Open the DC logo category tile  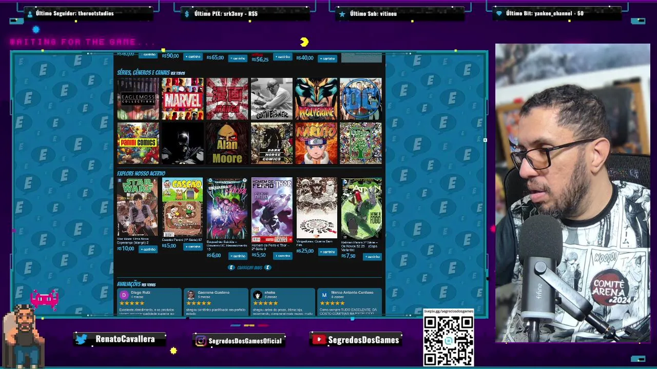click(x=361, y=99)
